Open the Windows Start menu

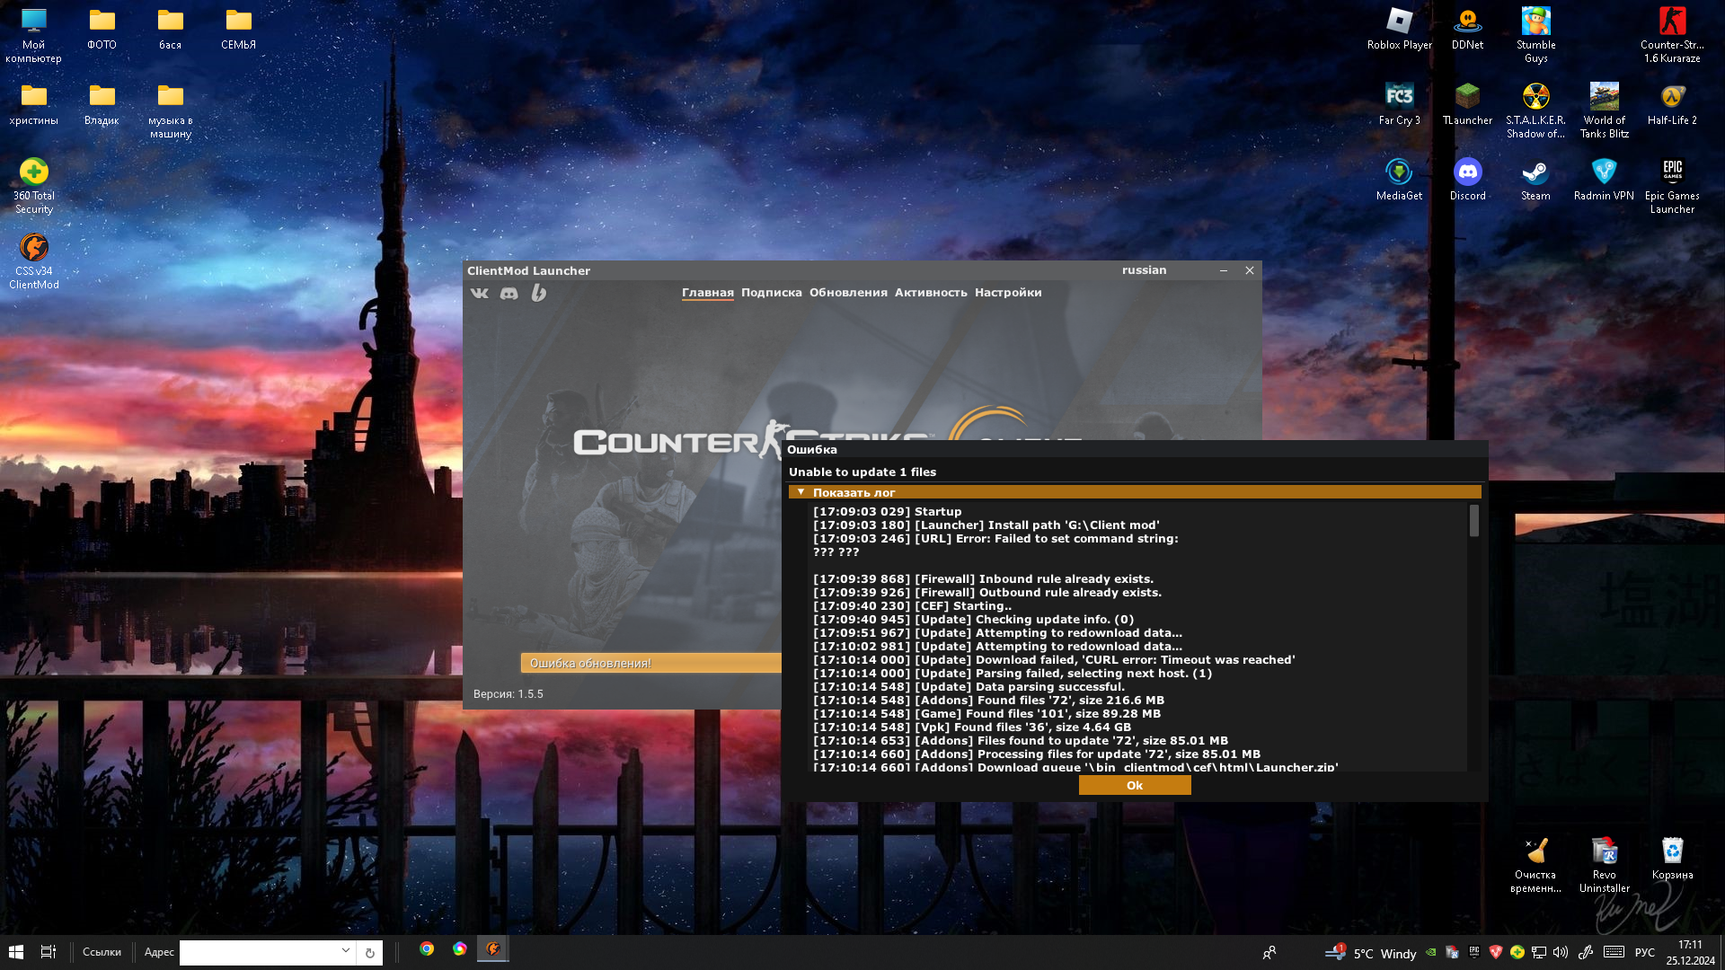(x=16, y=952)
